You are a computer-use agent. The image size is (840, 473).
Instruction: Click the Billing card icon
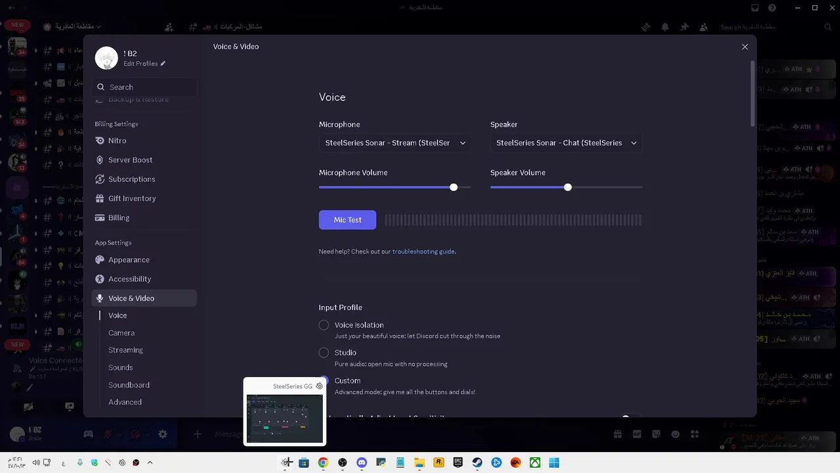click(100, 217)
